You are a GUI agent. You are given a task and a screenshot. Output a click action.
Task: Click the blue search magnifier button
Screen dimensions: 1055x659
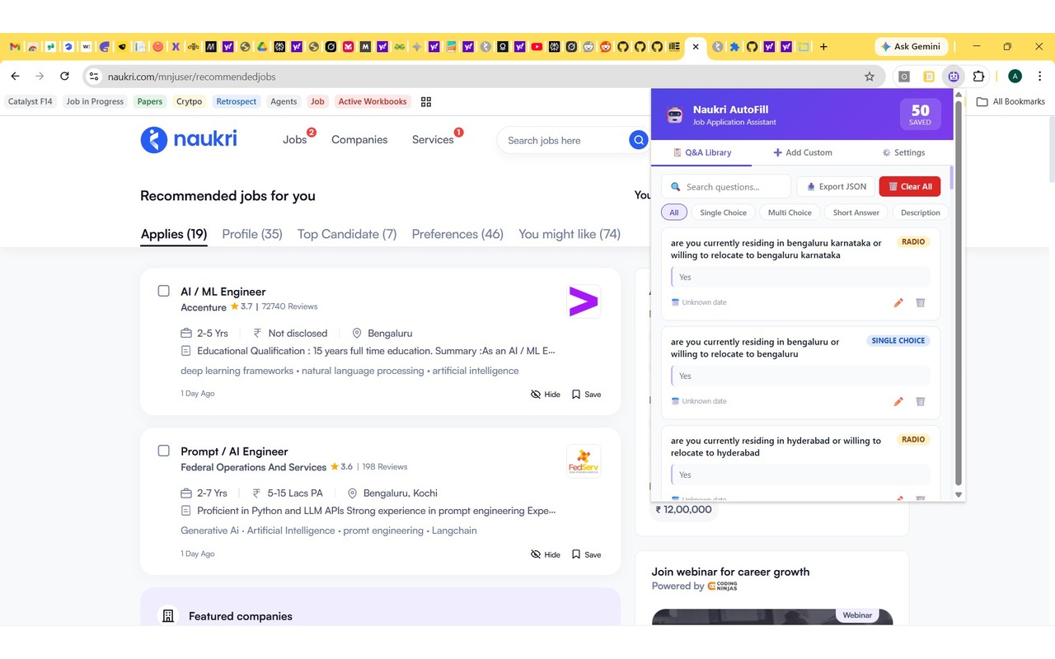639,140
